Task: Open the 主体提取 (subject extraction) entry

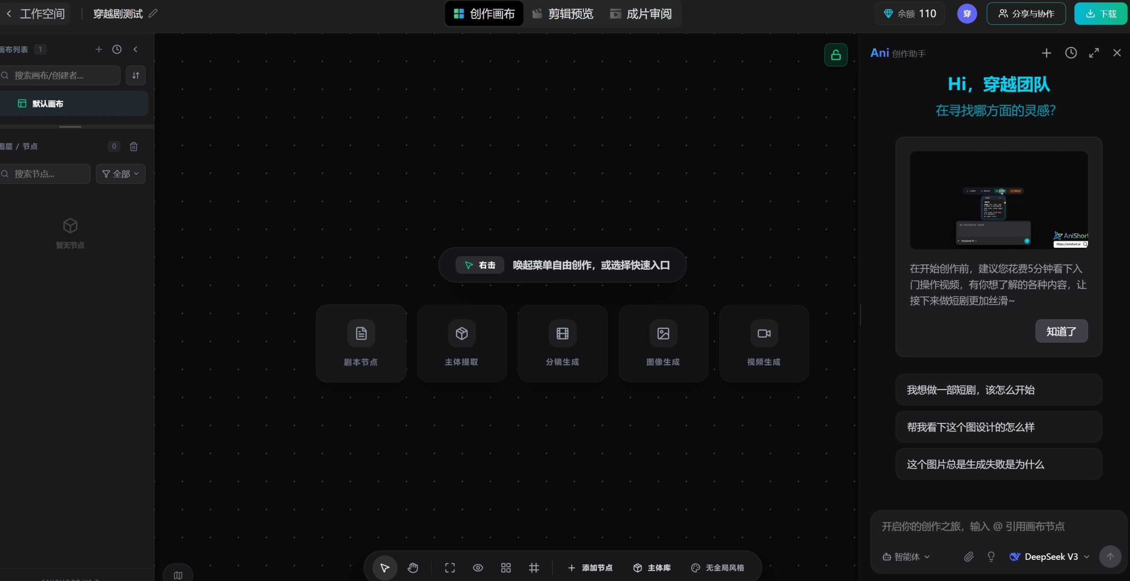Action: tap(461, 343)
